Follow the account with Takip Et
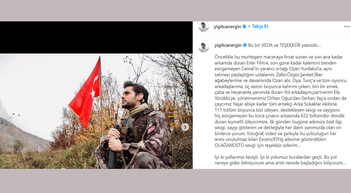The image size is (351, 193). coord(260,26)
